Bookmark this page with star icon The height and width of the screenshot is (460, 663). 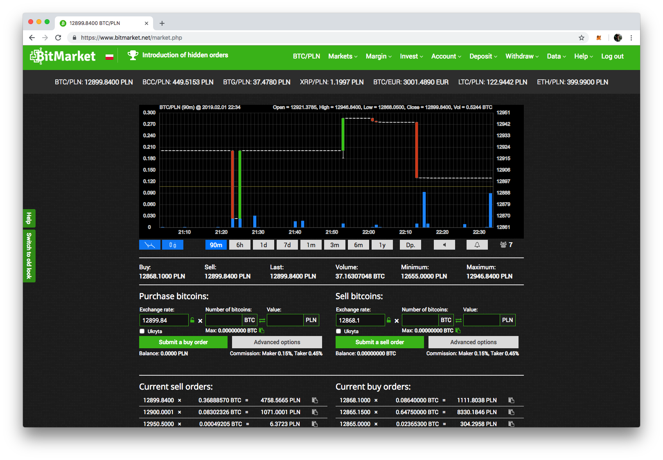click(582, 38)
